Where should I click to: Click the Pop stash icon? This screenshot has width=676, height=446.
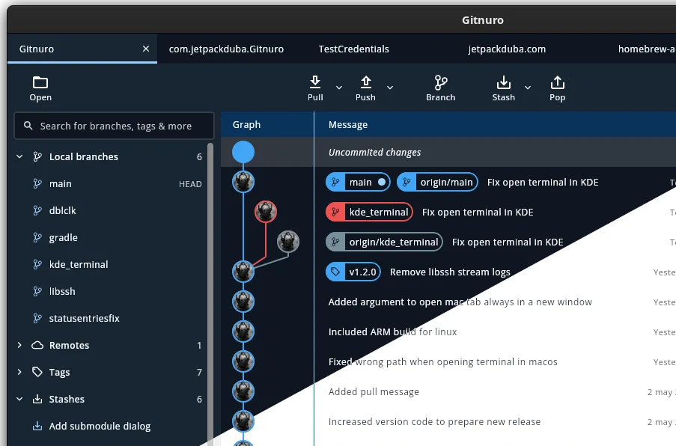pyautogui.click(x=557, y=82)
